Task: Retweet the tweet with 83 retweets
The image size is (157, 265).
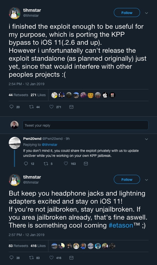Action: pyautogui.click(x=31, y=258)
